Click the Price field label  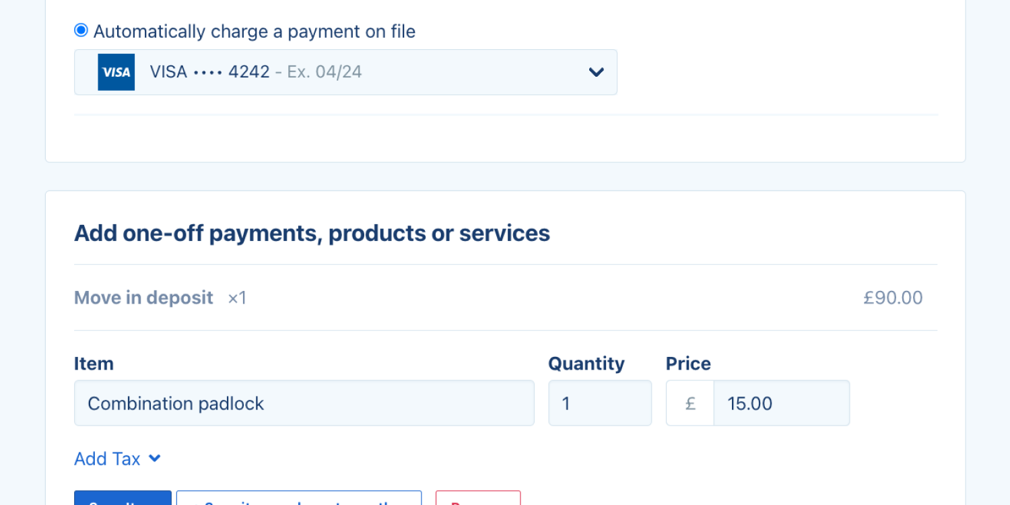pos(688,364)
